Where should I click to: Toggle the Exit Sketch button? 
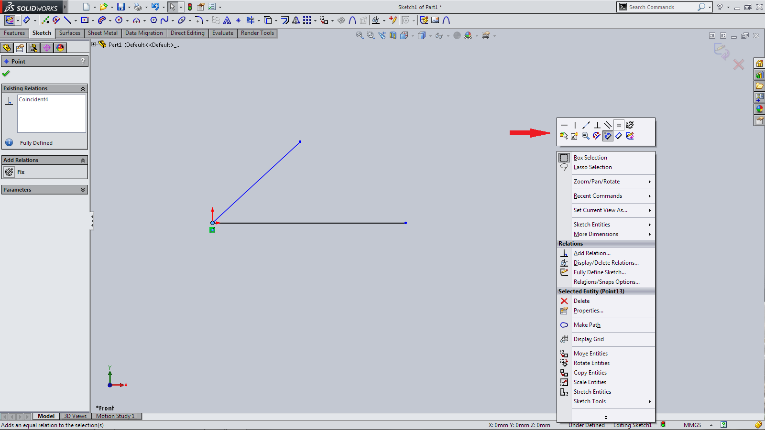(x=10, y=20)
